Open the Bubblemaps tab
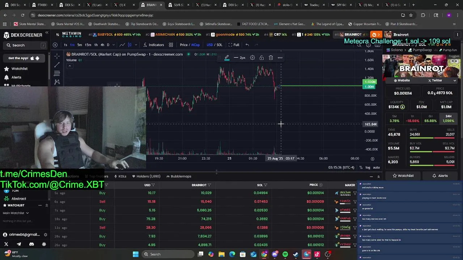The width and height of the screenshot is (463, 260). pyautogui.click(x=179, y=176)
